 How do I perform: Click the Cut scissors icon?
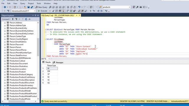pos(68,7)
